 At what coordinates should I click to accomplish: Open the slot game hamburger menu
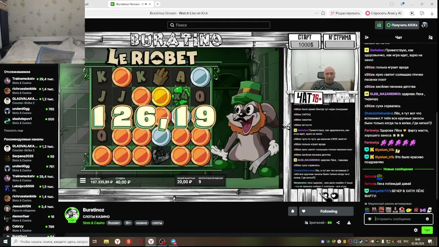pyautogui.click(x=83, y=180)
